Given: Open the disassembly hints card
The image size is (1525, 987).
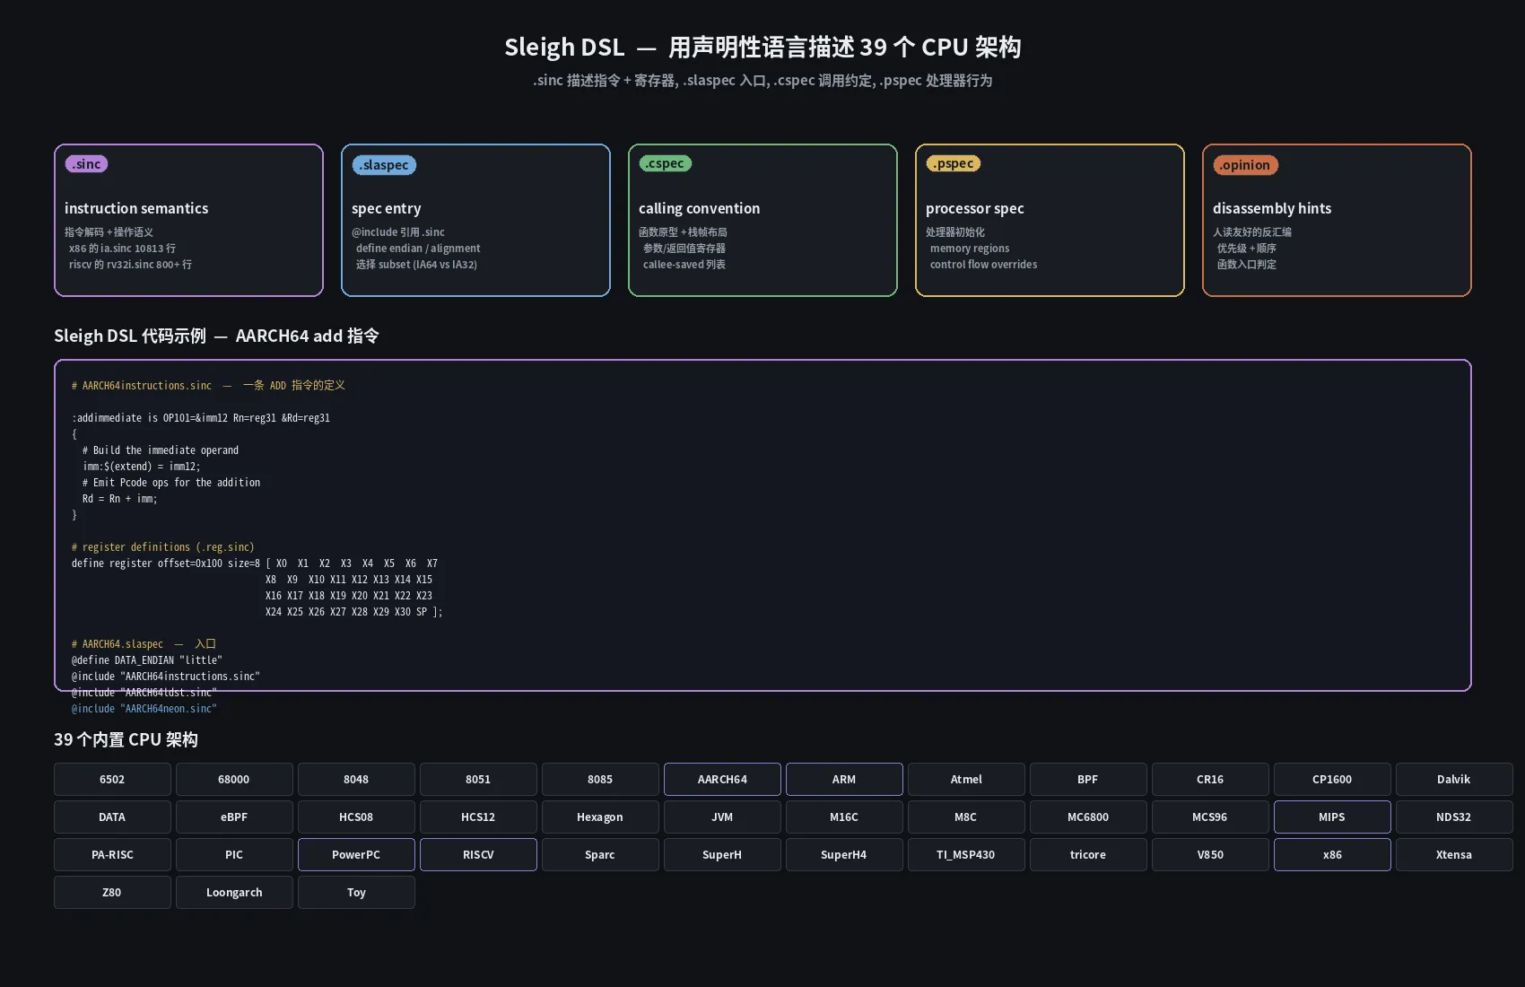Looking at the screenshot, I should click(x=1337, y=220).
